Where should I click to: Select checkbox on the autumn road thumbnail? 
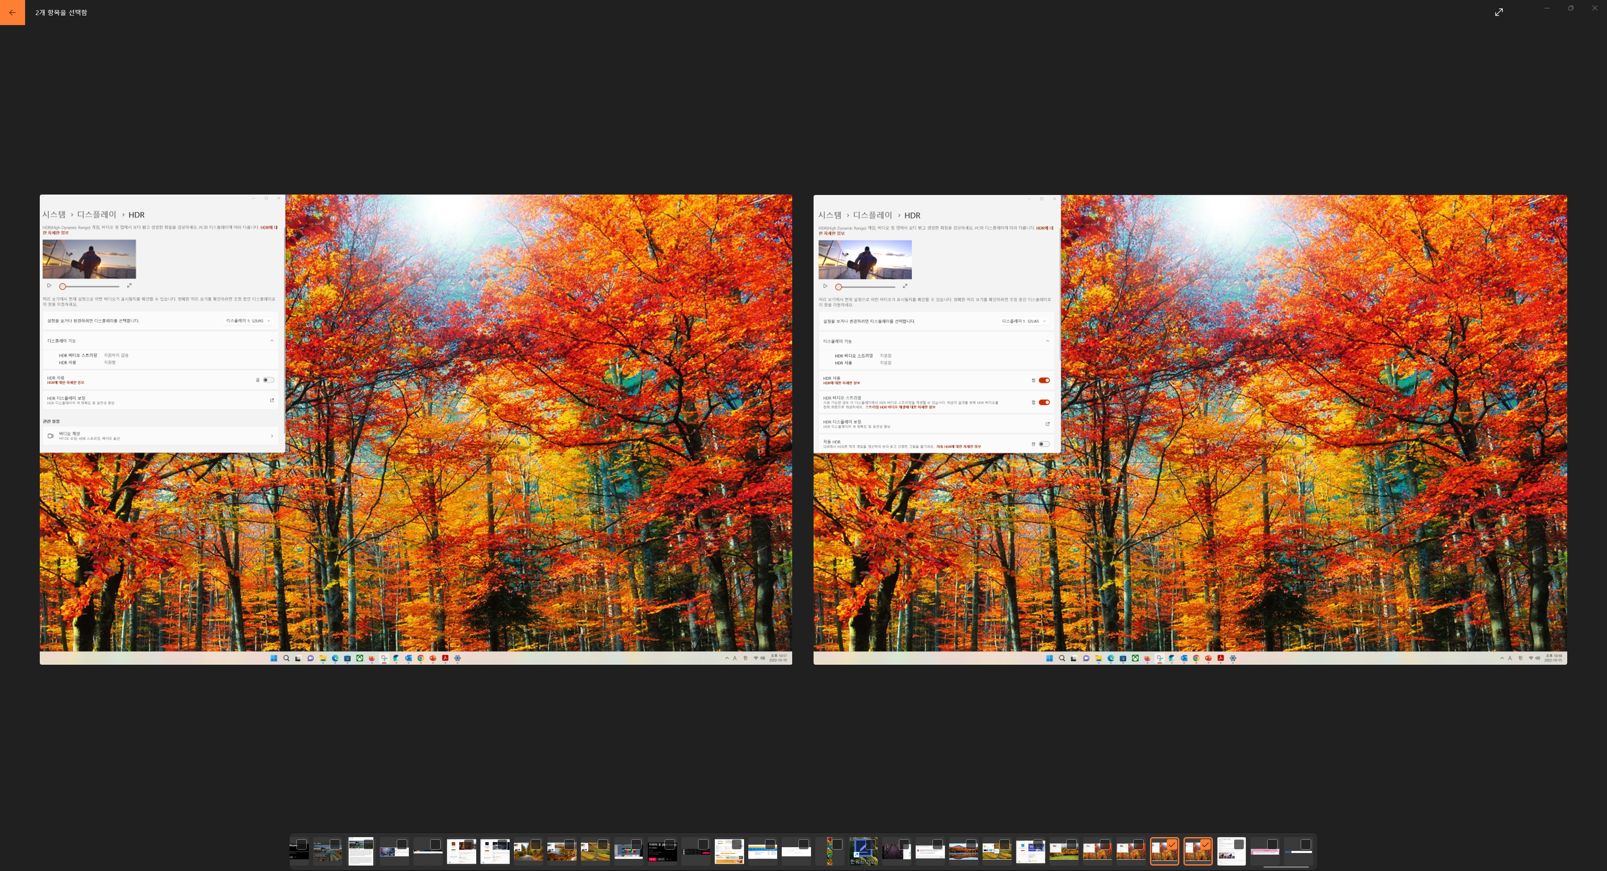click(536, 844)
